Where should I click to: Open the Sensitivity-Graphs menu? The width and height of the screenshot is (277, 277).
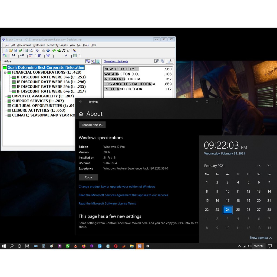click(x=57, y=45)
